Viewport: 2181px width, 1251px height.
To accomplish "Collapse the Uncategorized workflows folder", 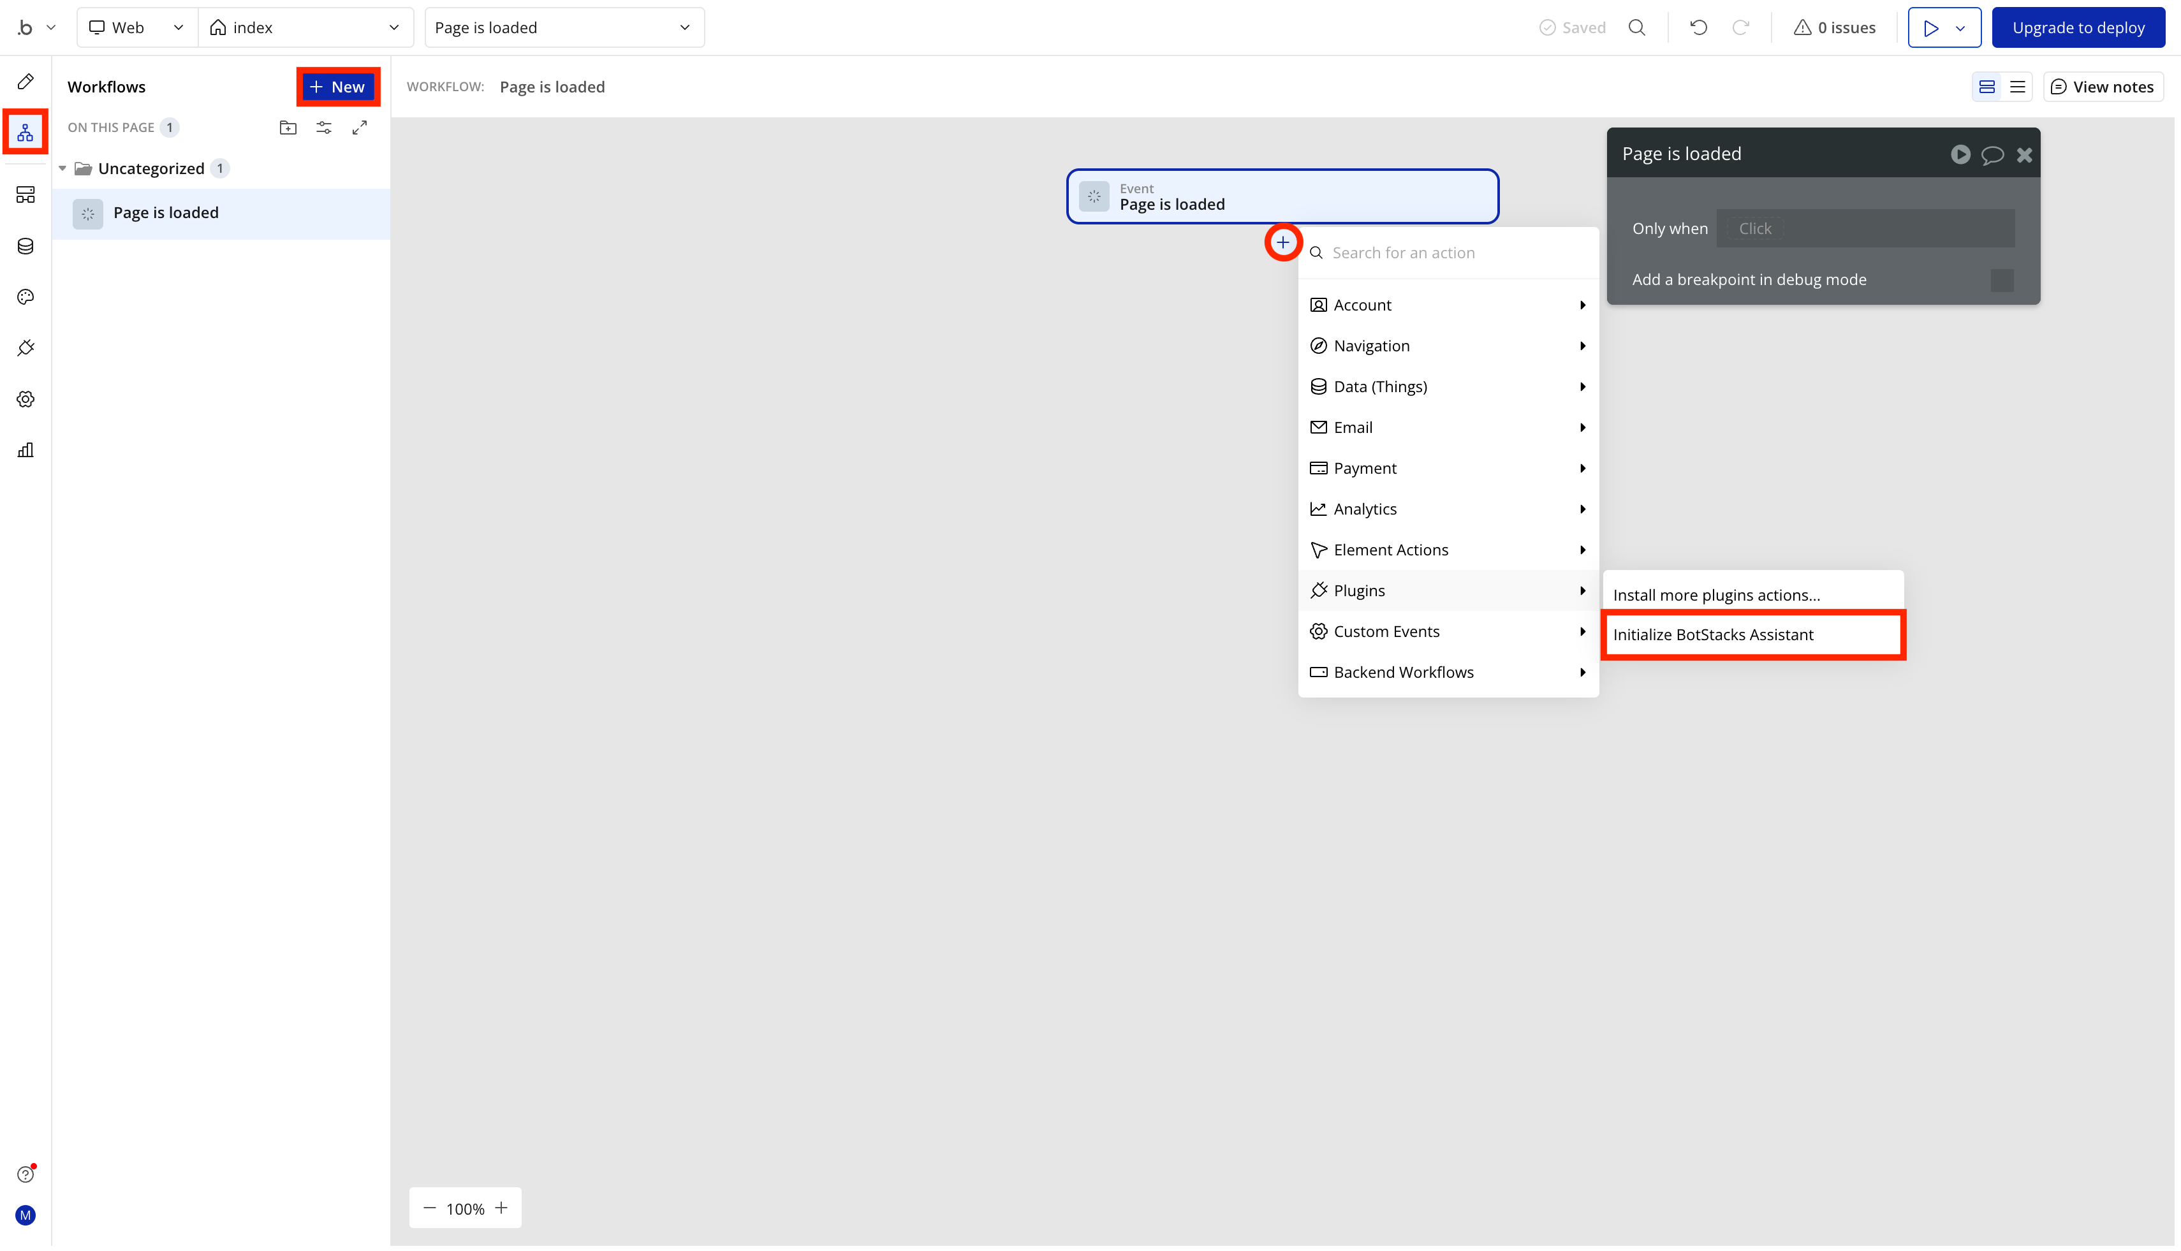I will coord(62,168).
